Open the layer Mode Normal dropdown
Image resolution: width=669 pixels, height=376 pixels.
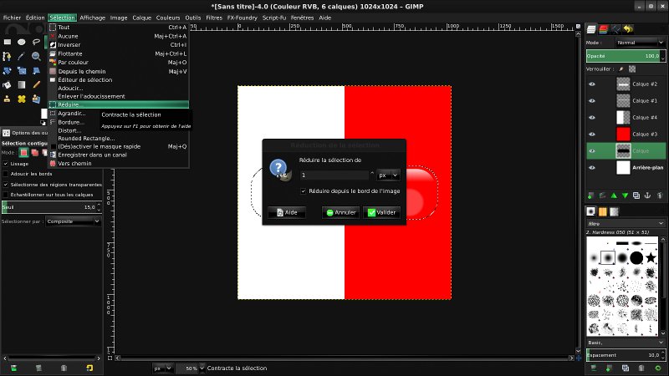[x=640, y=43]
